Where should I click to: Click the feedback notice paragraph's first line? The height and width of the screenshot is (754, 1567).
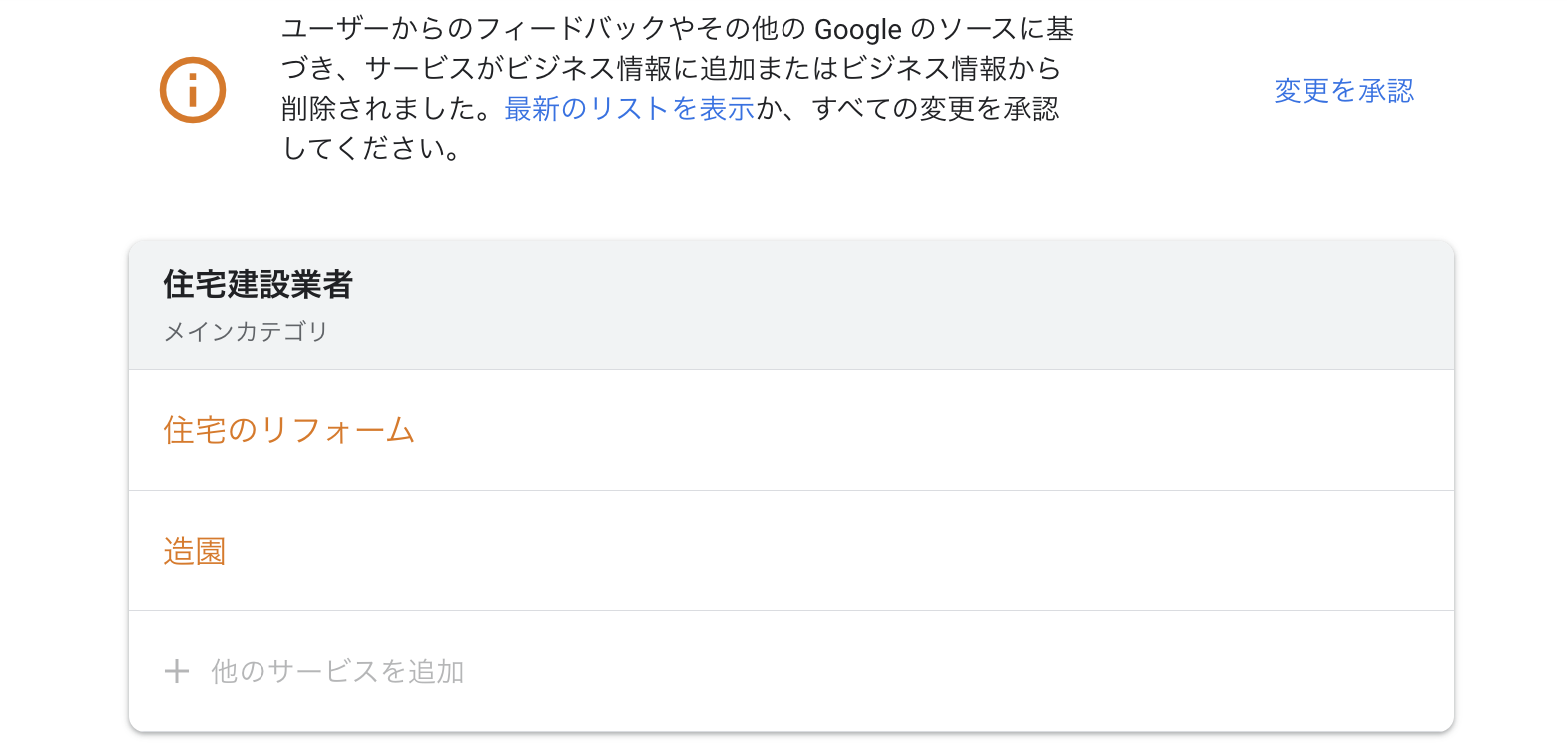click(x=678, y=29)
